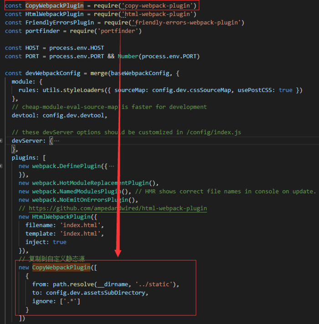The height and width of the screenshot is (324, 319).
Task: Click the 'copy-webpack-plugin' string
Action: 157,5
